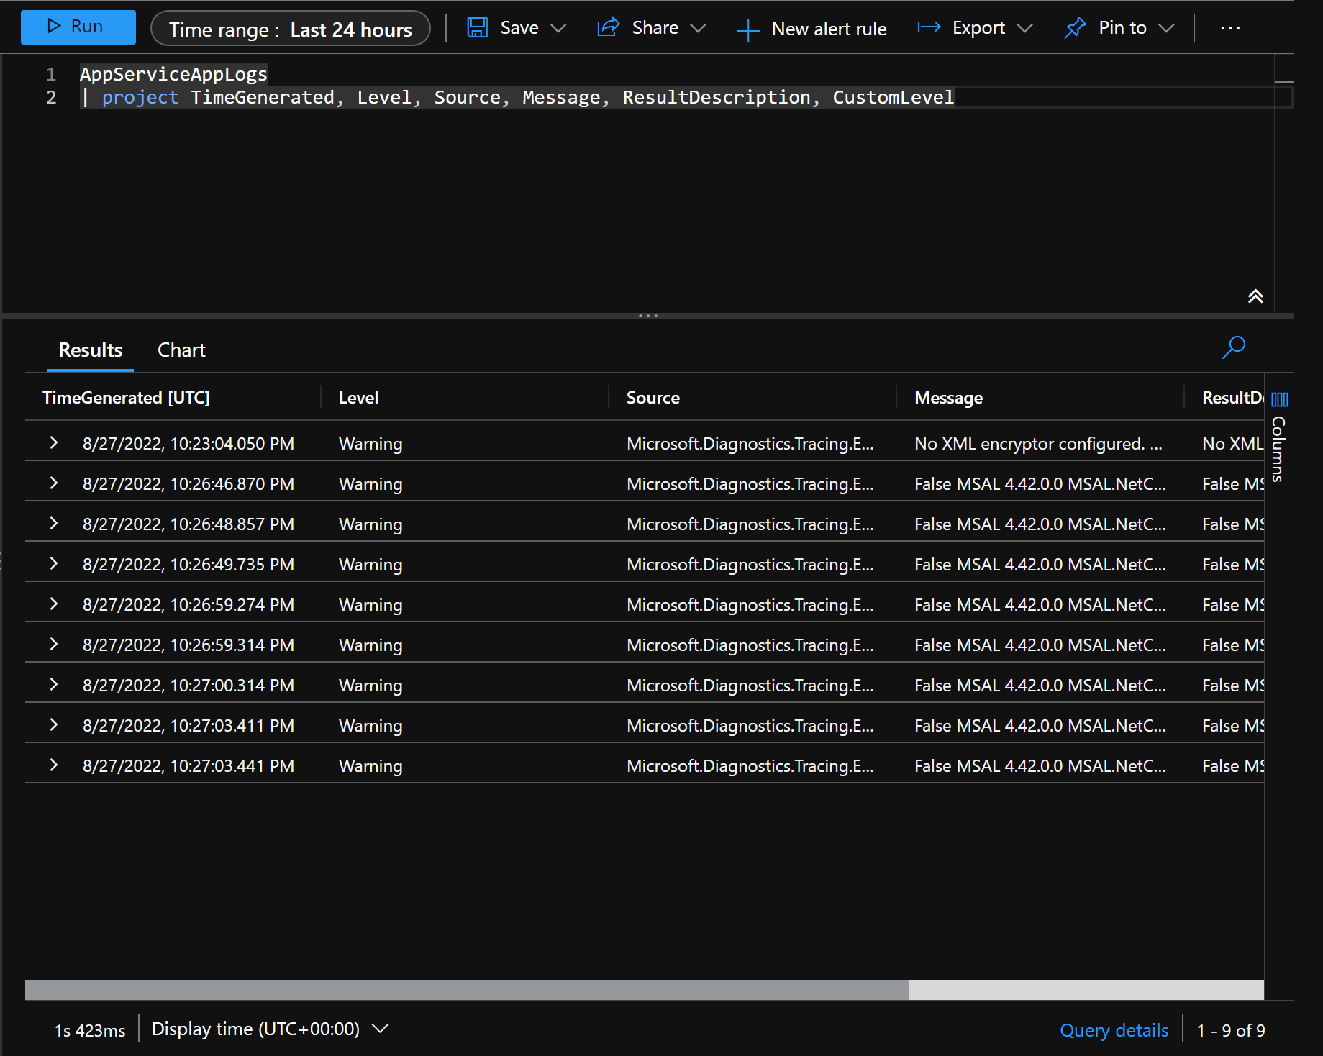
Task: Expand the row at 10:26:49.735 PM
Action: [x=53, y=563]
